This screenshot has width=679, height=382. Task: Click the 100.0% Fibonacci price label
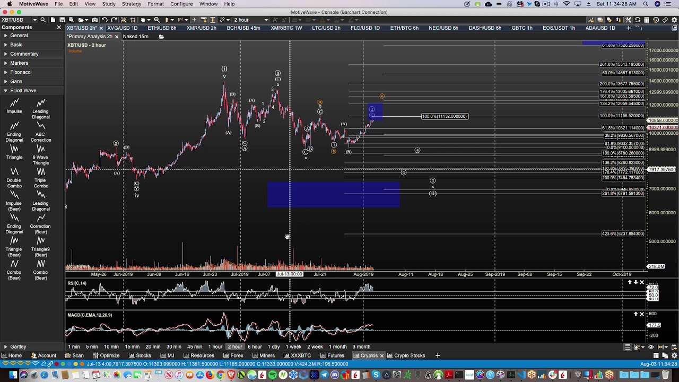point(445,116)
